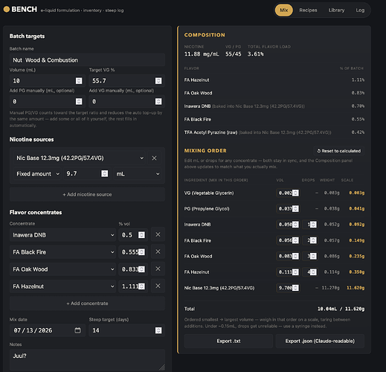Click the Add nicotine source button

[87, 194]
